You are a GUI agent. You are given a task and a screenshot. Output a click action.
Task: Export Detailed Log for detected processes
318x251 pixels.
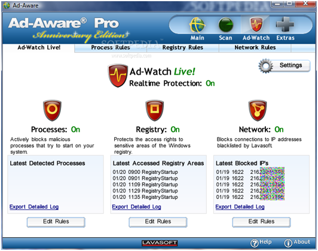pos(34,207)
